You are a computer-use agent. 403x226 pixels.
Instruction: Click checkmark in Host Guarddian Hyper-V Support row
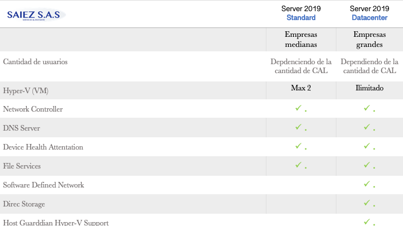click(367, 221)
